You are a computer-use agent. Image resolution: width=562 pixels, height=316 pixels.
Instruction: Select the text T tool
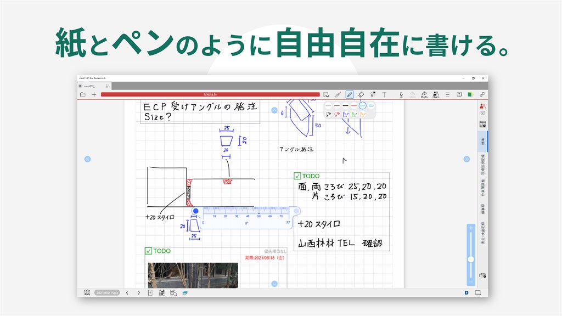[x=384, y=94]
